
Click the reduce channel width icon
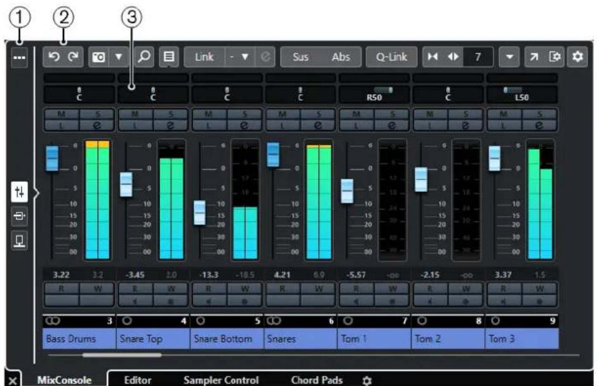click(433, 57)
